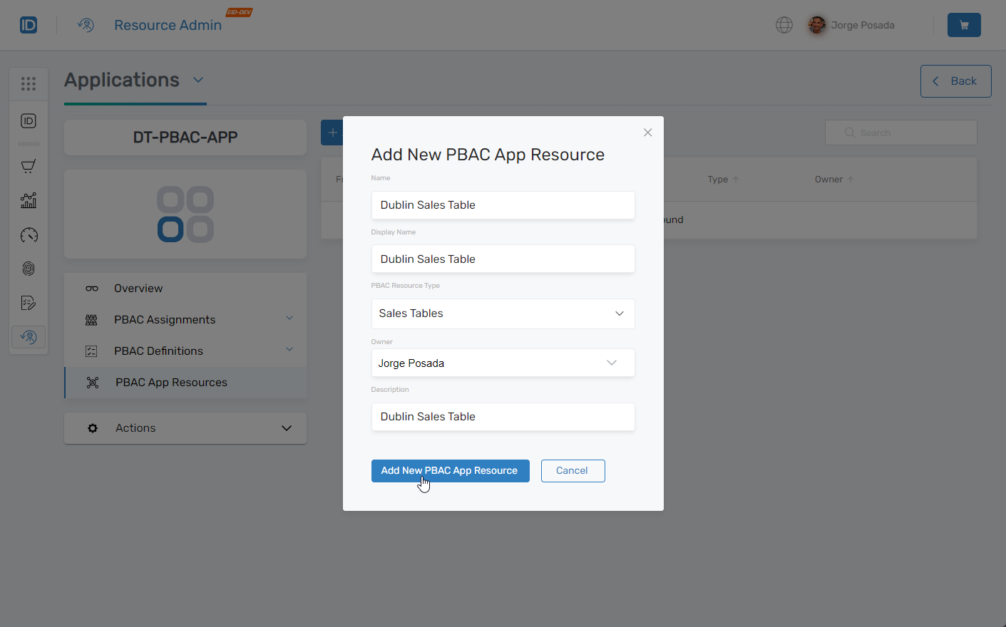Click inside the Description field

(x=503, y=417)
